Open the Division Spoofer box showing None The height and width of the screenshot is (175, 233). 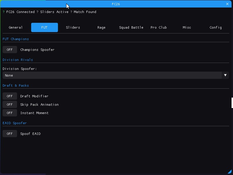click(113, 75)
